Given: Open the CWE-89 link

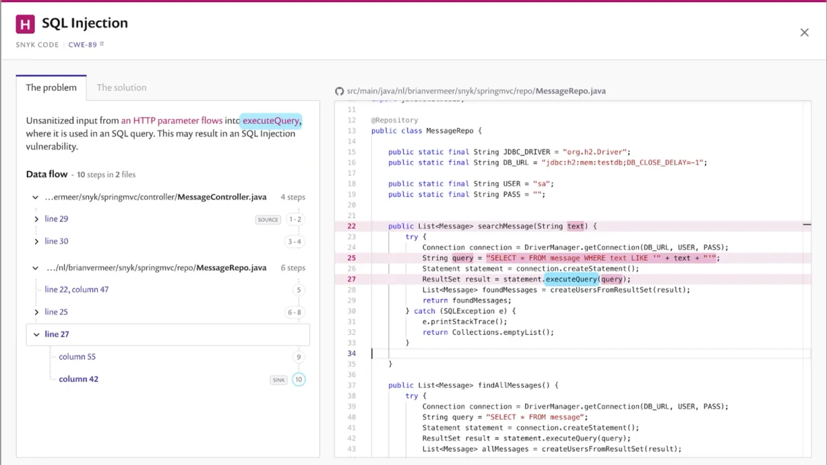Looking at the screenshot, I should tap(83, 45).
